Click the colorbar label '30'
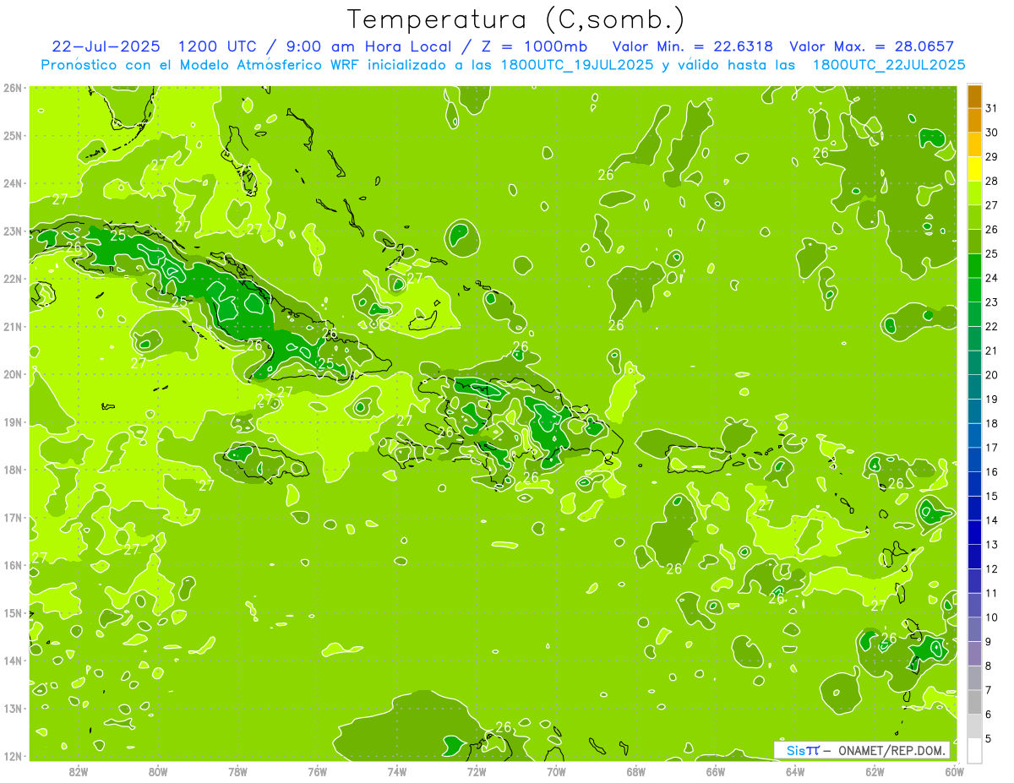This screenshot has width=1014, height=783. pos(992,133)
